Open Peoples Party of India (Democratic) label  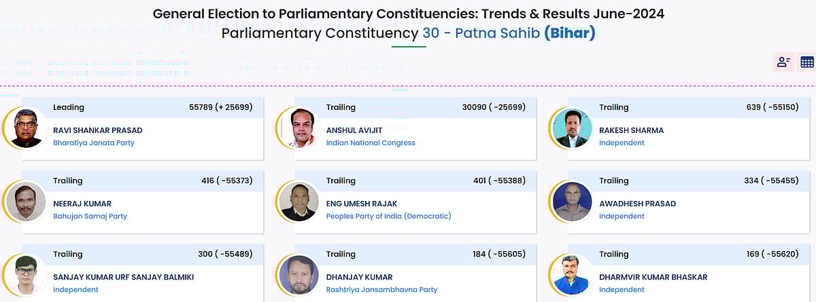(x=389, y=216)
